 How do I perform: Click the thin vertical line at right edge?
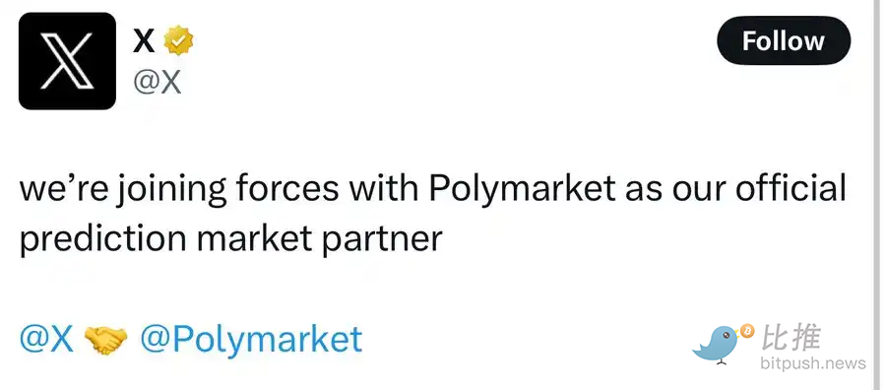[875, 195]
